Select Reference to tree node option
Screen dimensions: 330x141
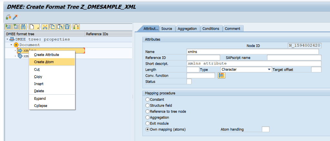(148, 111)
